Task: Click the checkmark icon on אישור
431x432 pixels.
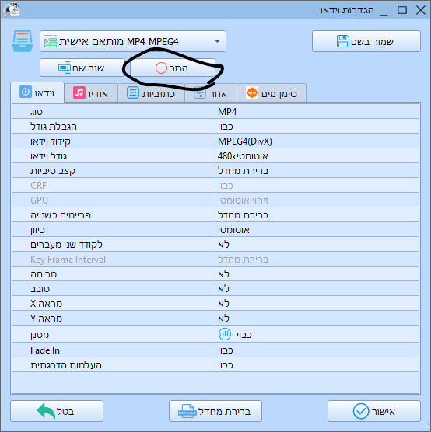Action: click(x=361, y=411)
